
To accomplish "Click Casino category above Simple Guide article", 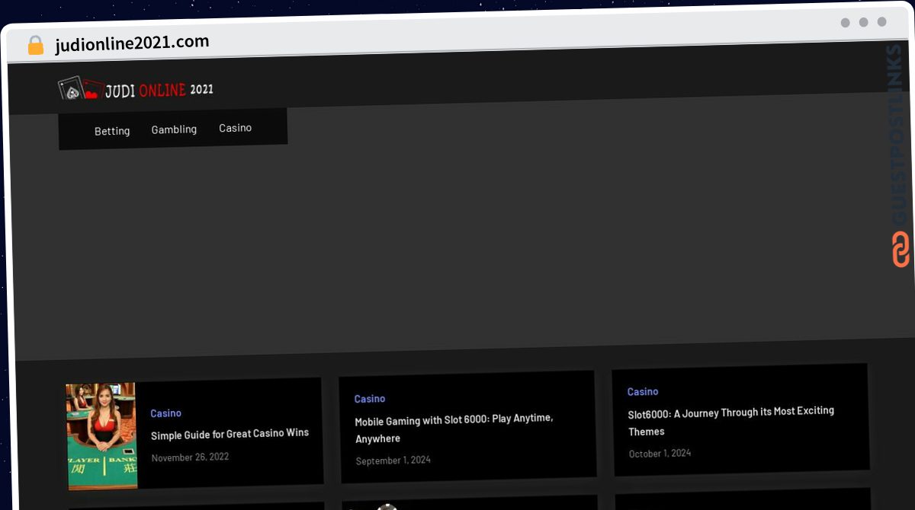I will click(x=165, y=413).
